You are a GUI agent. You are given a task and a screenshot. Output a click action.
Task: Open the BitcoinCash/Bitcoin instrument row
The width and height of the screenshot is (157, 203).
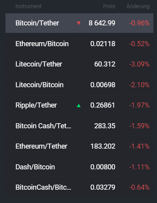[x=79, y=187]
